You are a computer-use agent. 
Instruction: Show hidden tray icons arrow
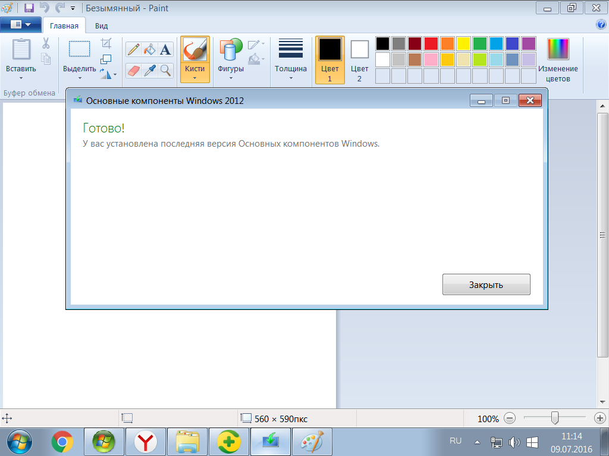pyautogui.click(x=478, y=442)
